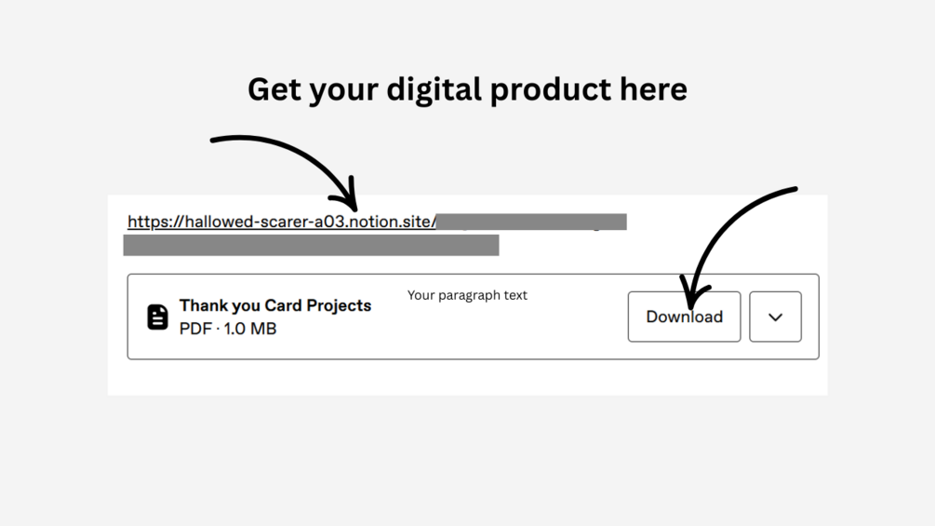The width and height of the screenshot is (935, 526).
Task: Select the 'Your paragraph text' text box
Action: coord(467,295)
